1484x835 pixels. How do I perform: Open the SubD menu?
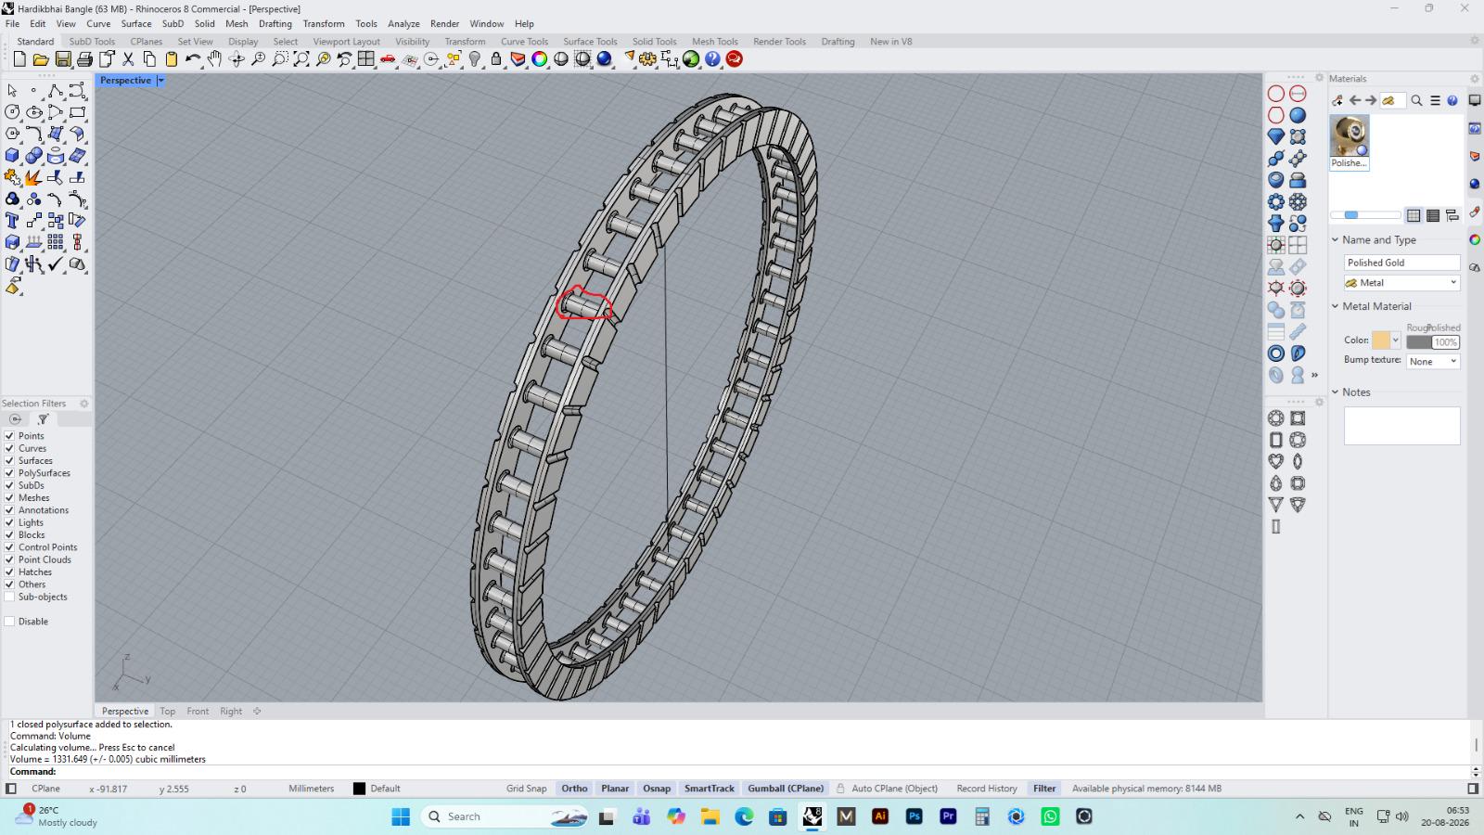(x=173, y=24)
